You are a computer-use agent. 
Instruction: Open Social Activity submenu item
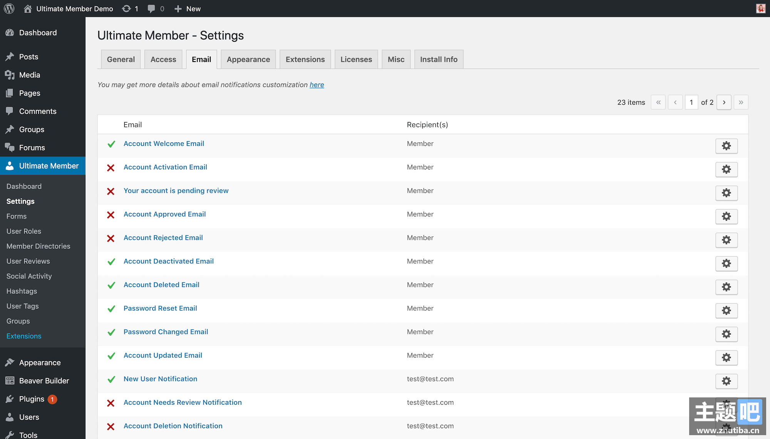[x=29, y=276]
